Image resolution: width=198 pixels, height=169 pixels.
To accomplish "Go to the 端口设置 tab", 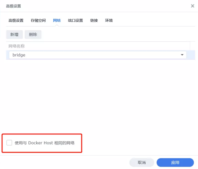I will coord(75,21).
